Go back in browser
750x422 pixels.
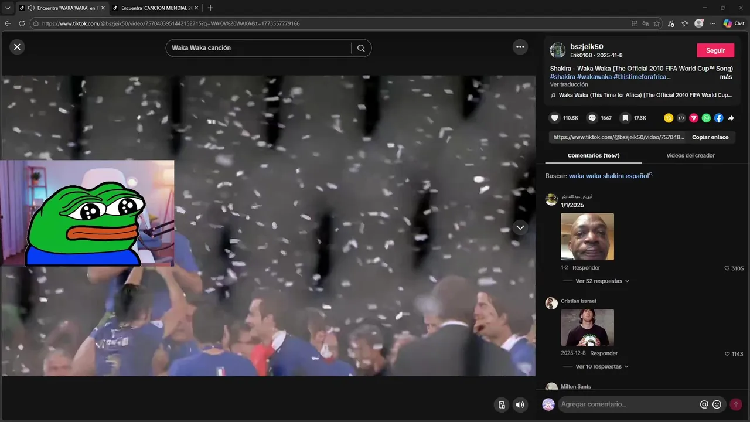8,23
